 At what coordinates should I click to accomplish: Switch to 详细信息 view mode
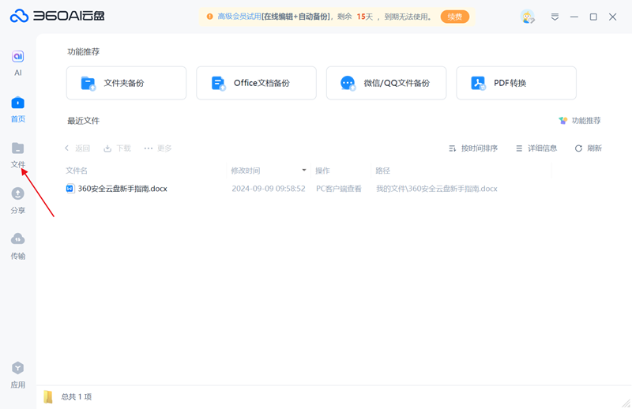536,148
